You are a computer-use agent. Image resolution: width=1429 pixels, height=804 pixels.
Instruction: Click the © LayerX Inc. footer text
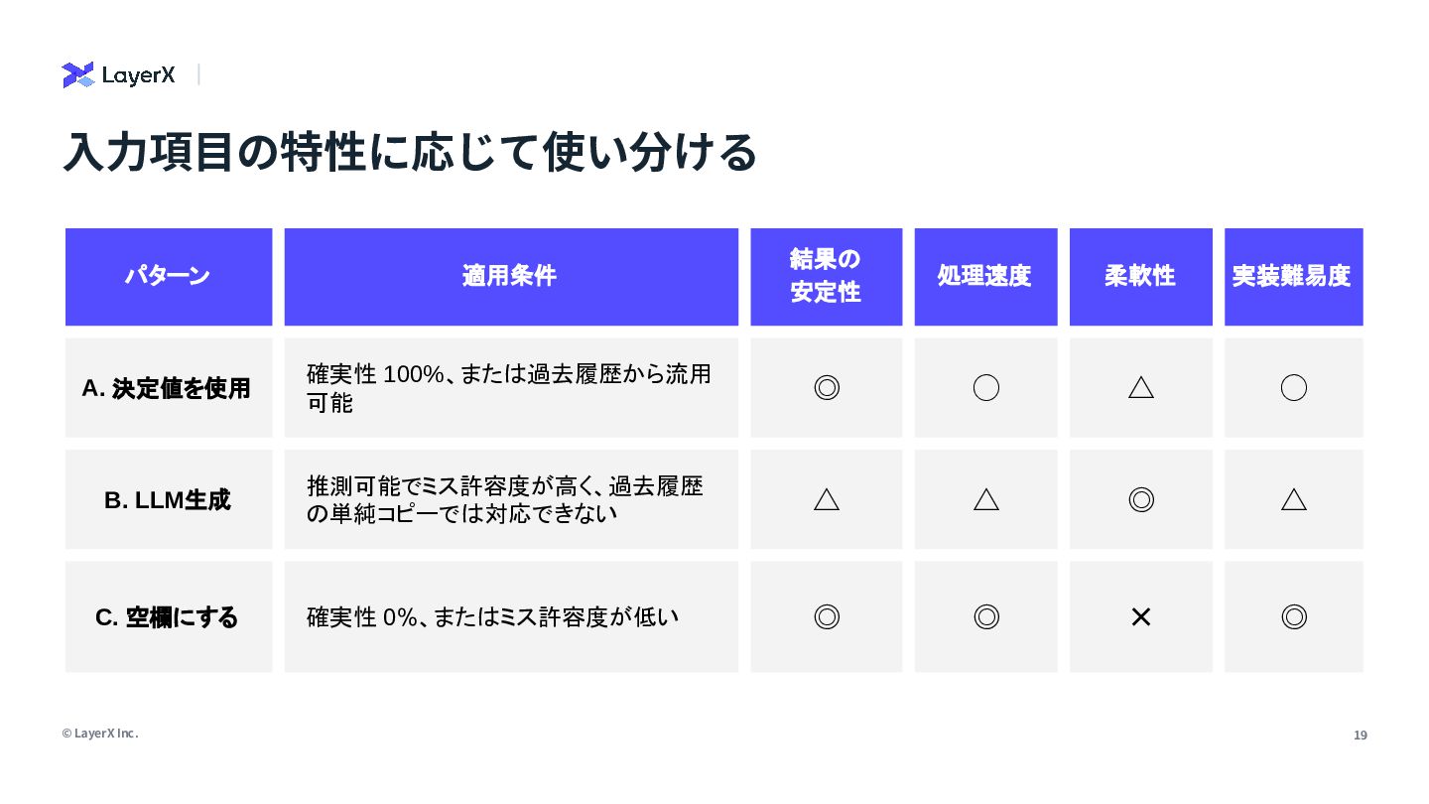tap(100, 734)
